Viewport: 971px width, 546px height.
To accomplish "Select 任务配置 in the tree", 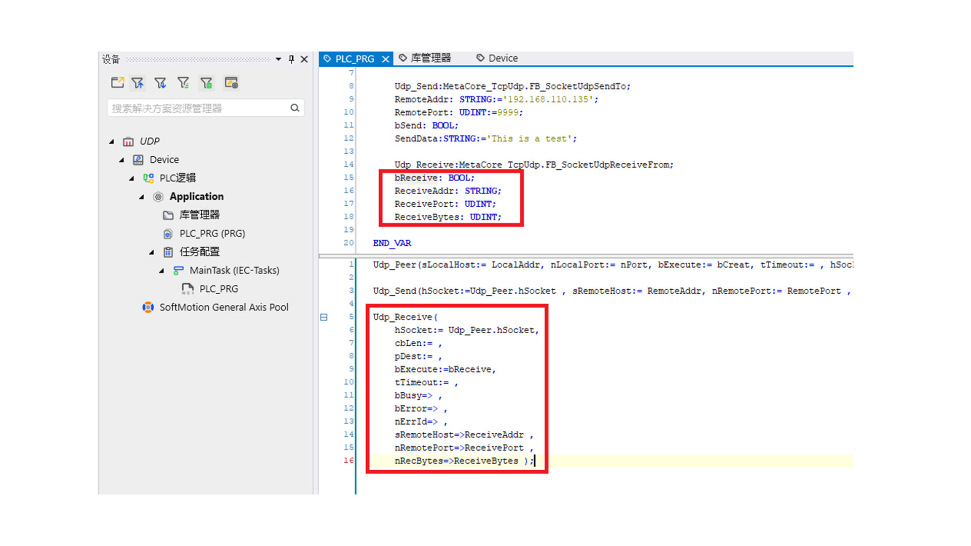I will (x=199, y=252).
